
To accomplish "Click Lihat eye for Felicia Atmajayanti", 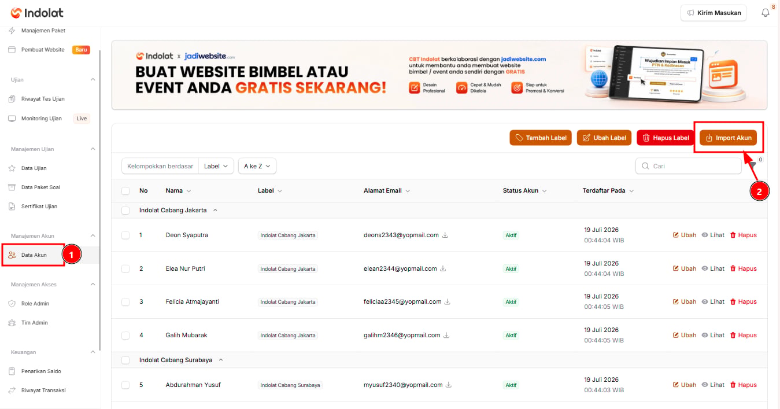I will point(713,302).
